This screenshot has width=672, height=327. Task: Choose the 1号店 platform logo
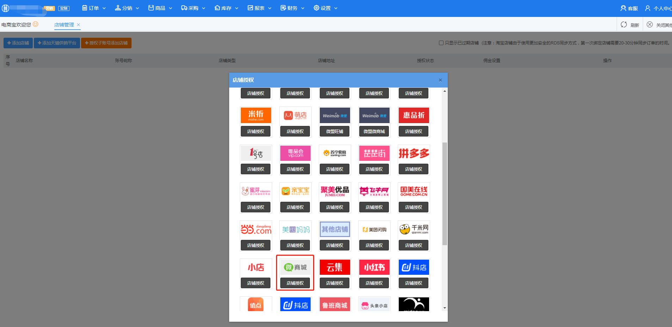(x=256, y=153)
